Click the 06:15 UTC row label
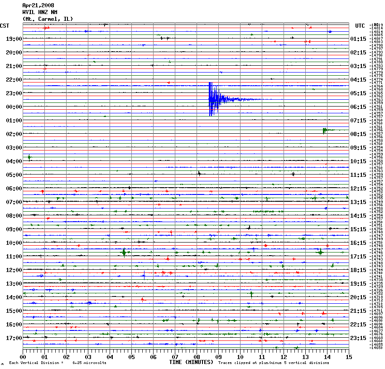Viewport: 385px width, 369px height. click(358, 107)
